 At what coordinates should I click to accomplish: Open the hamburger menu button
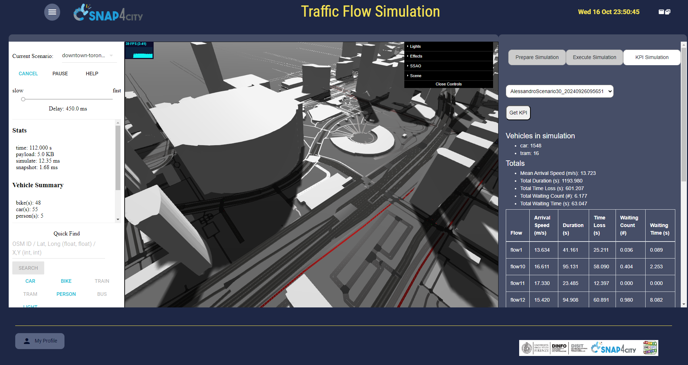(x=52, y=12)
